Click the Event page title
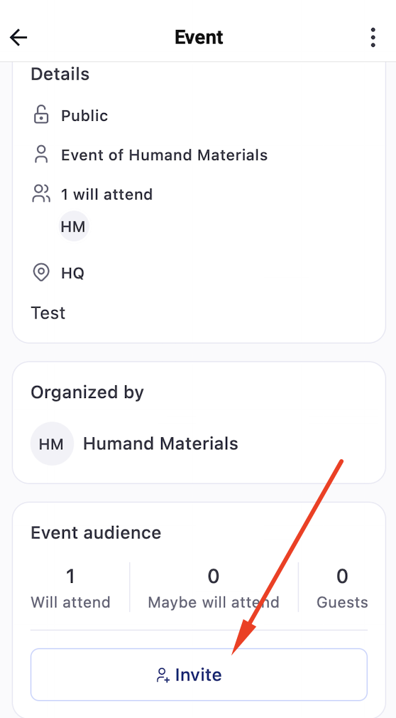 199,38
